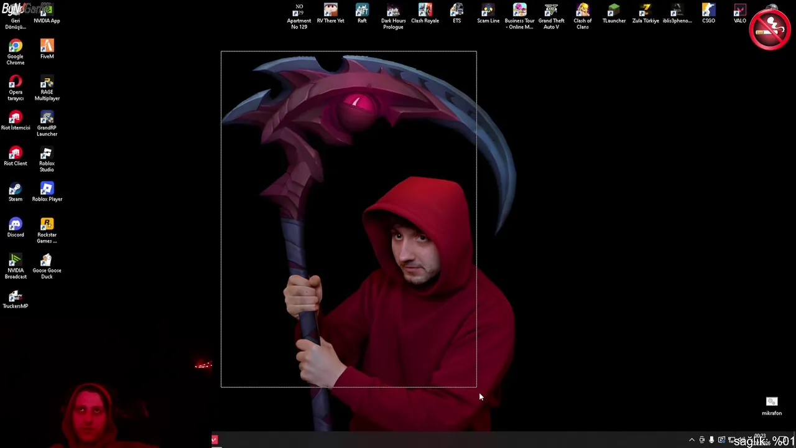
Task: Select the Riot Client desktop icon
Action: click(16, 156)
